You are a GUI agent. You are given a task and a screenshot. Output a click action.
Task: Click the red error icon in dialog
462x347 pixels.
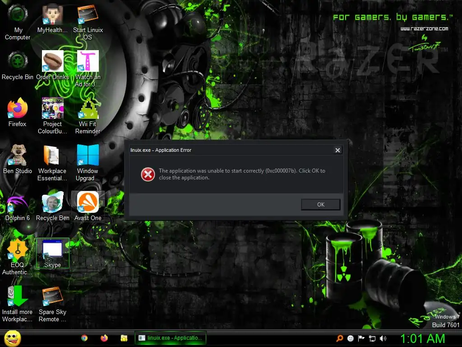pos(148,174)
